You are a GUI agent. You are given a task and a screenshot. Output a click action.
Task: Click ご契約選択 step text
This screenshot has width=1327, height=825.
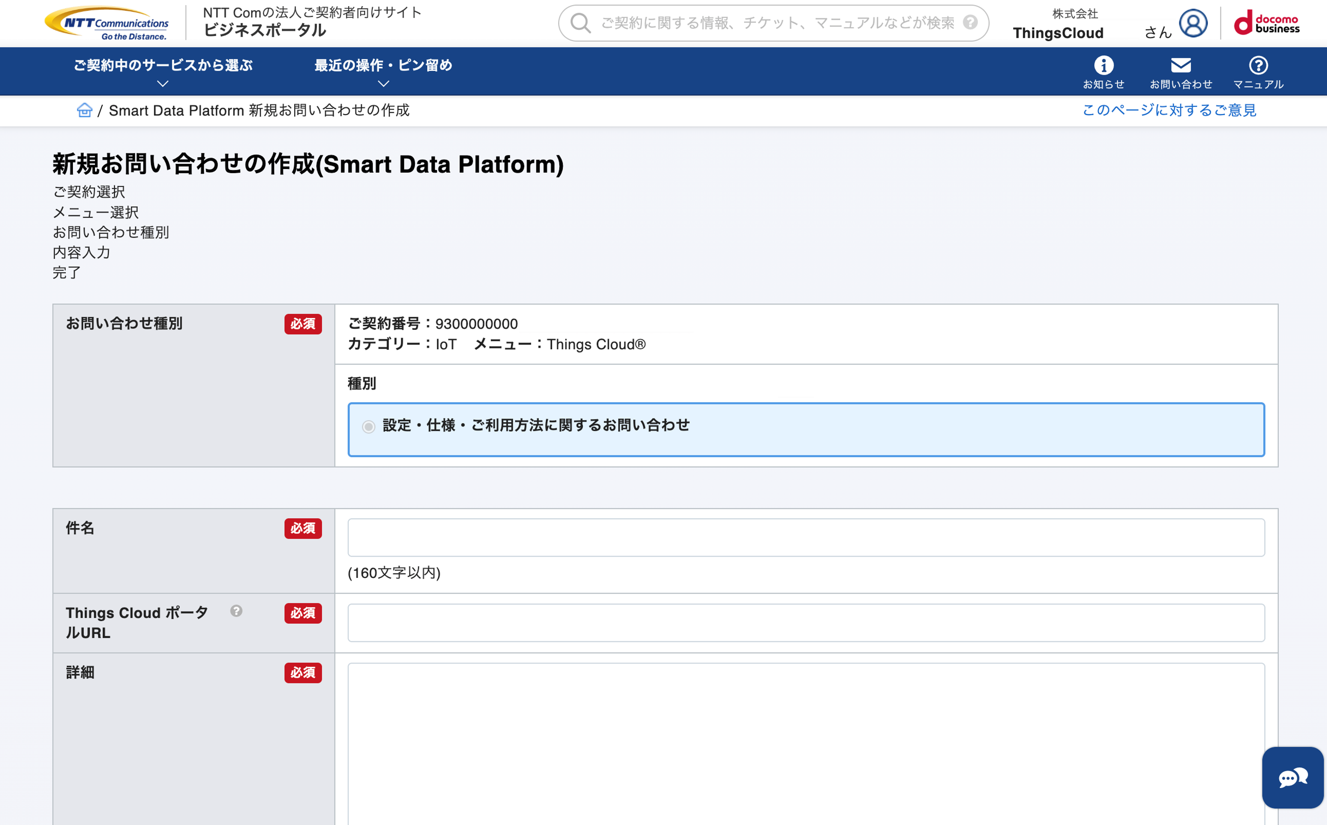point(89,192)
